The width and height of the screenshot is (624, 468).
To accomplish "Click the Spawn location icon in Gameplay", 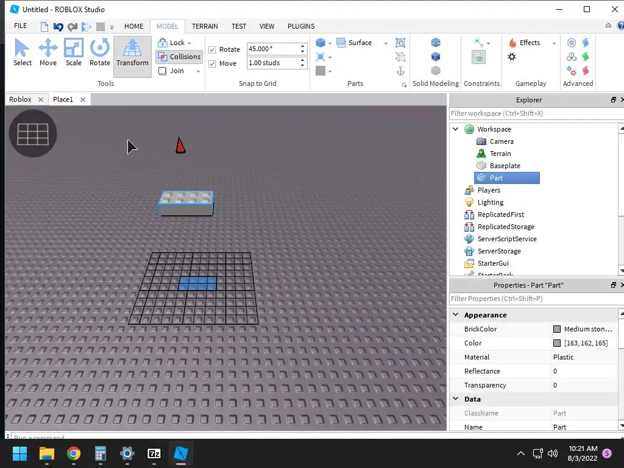I will click(x=512, y=57).
